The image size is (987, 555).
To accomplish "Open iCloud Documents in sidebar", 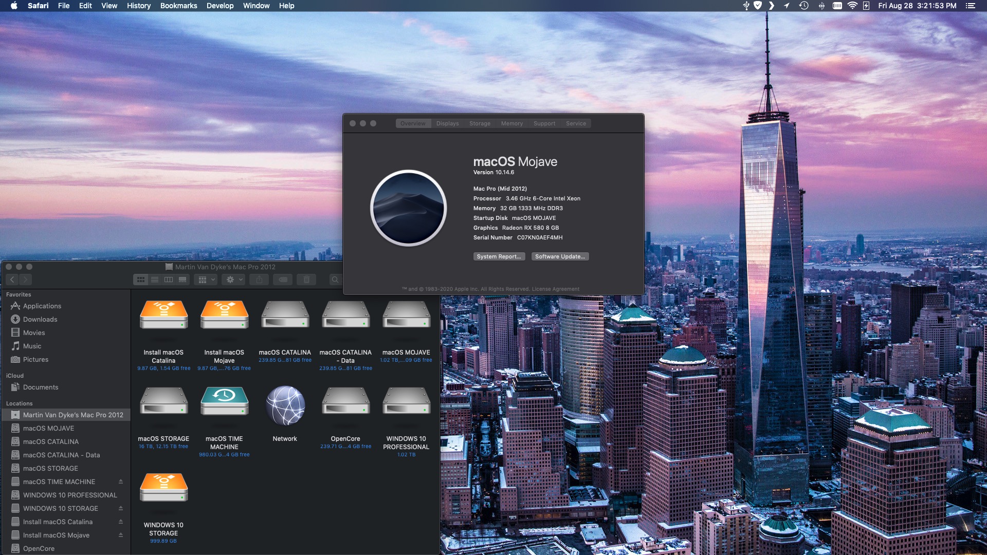I will pos(66,387).
